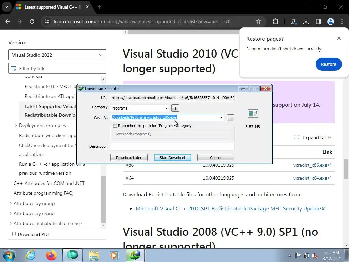349x262 pixels.
Task: Click the Filter by title field
Action: [x=57, y=68]
